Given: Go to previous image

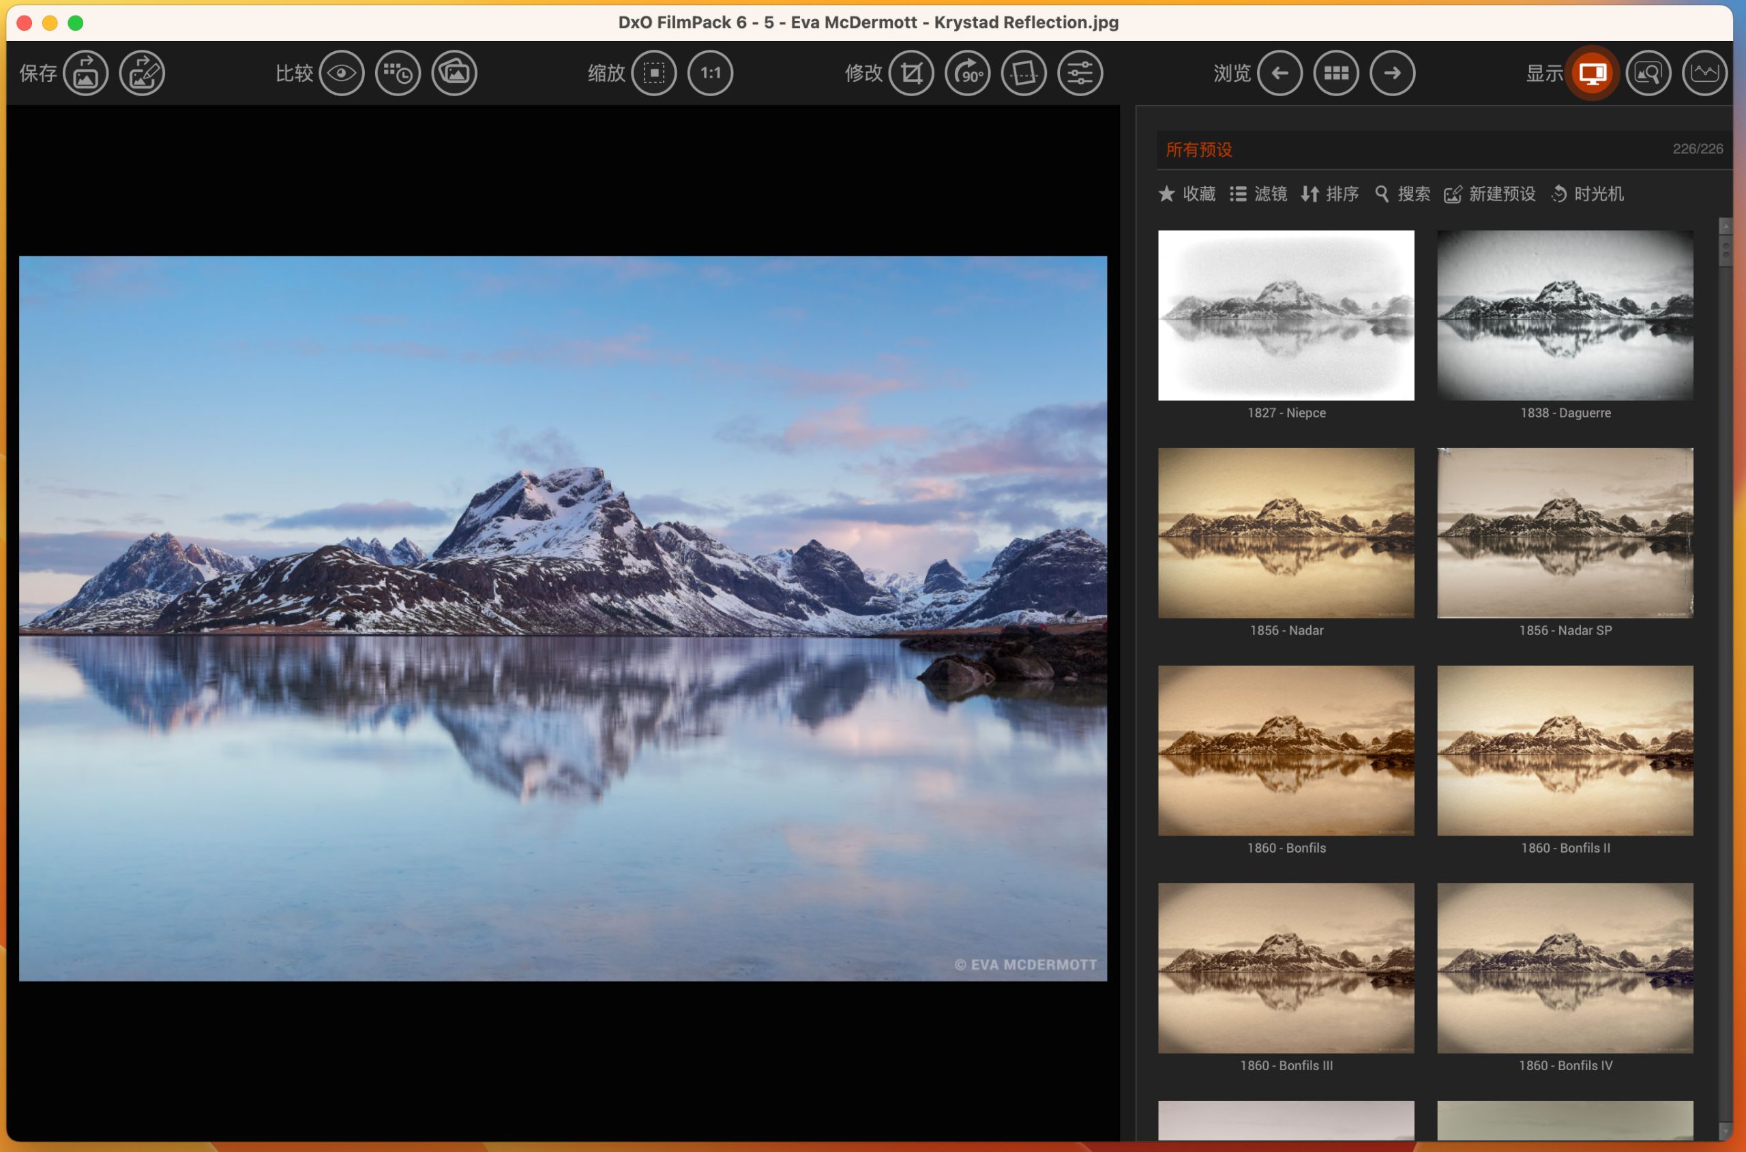Looking at the screenshot, I should pyautogui.click(x=1280, y=73).
